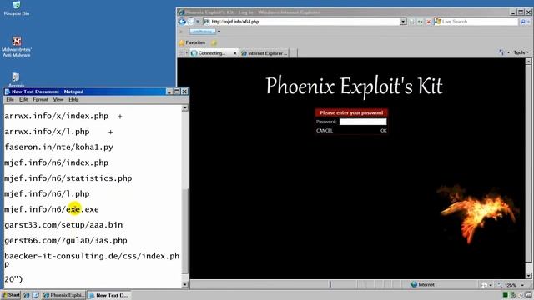Click the Notepad vertical scrollbar thumb
Image resolution: width=534 pixels, height=300 pixels.
[184, 231]
